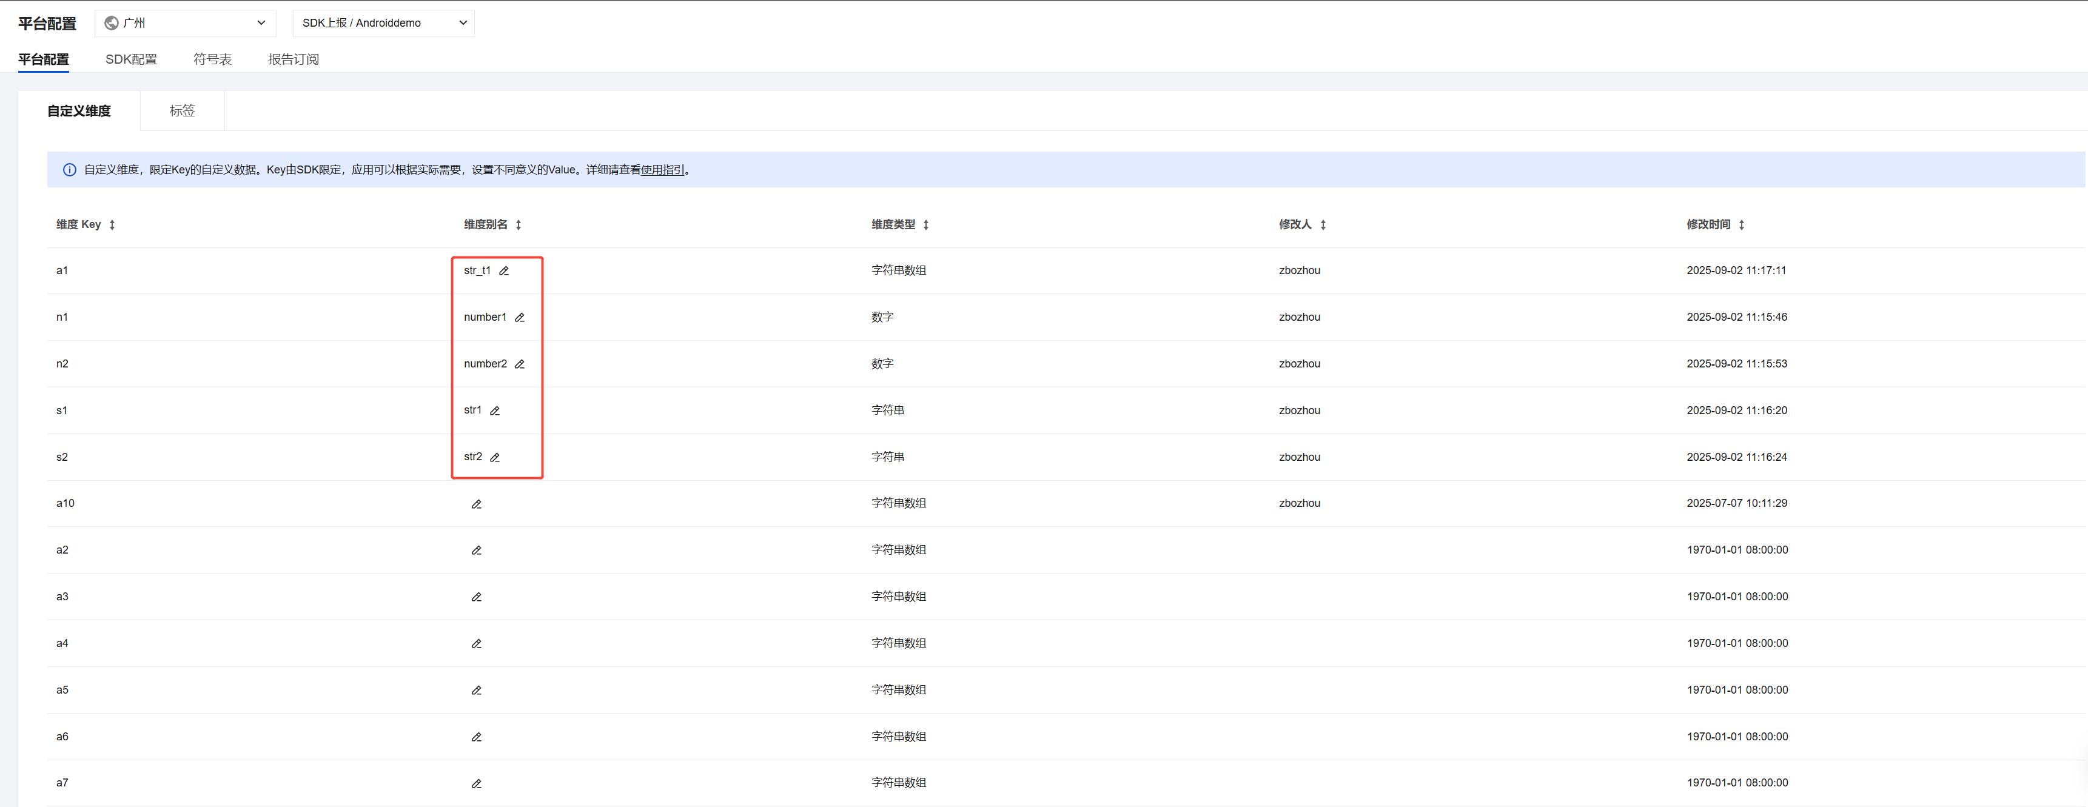Sort by 修改时间 column arrows
The height and width of the screenshot is (807, 2088).
(x=1741, y=226)
